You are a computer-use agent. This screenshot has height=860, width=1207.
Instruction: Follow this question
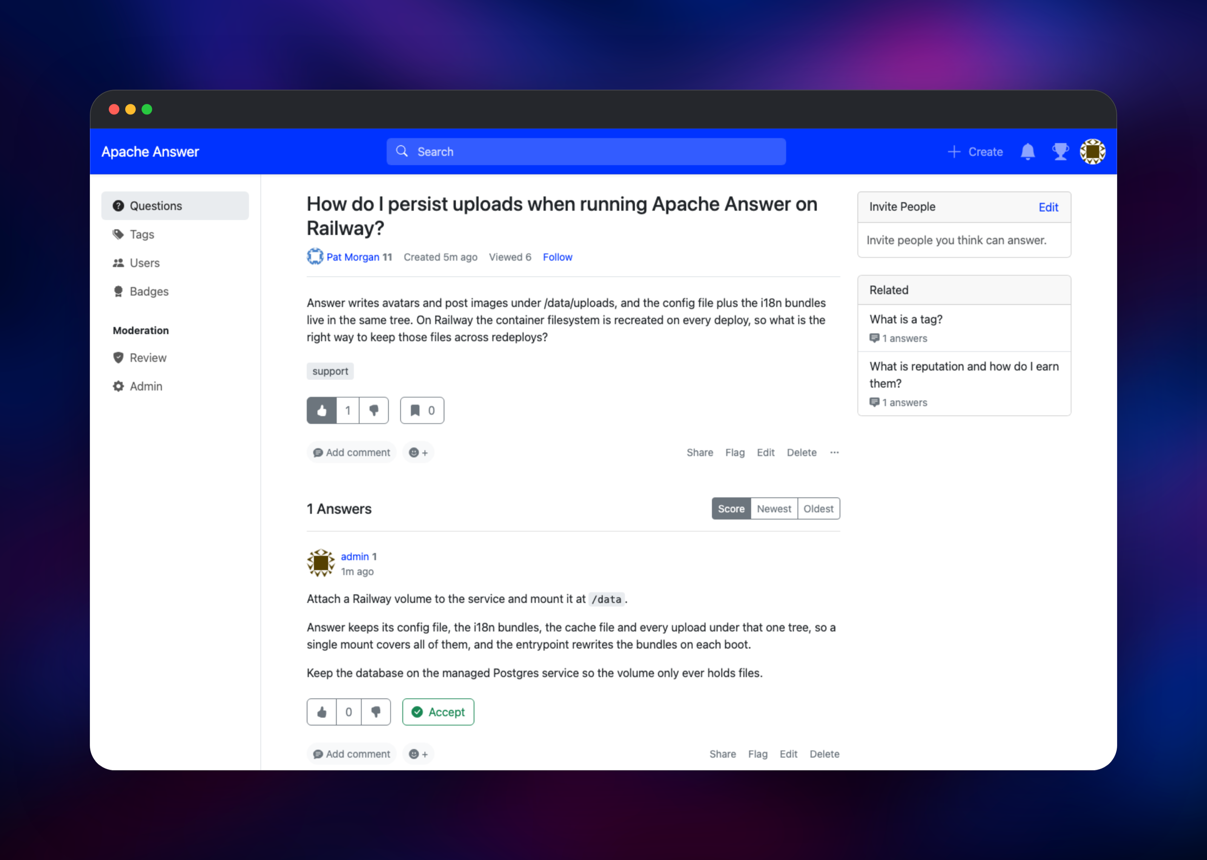(x=557, y=258)
